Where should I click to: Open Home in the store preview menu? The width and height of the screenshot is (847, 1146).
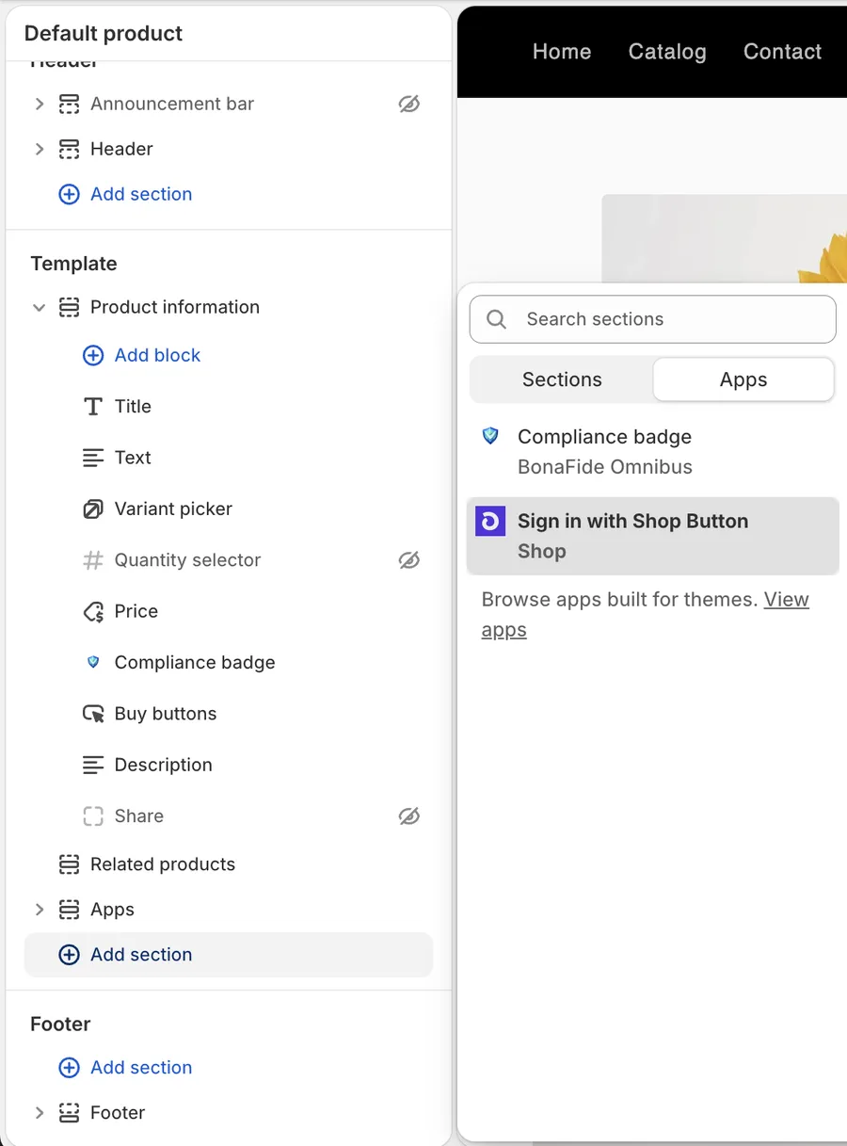click(562, 52)
